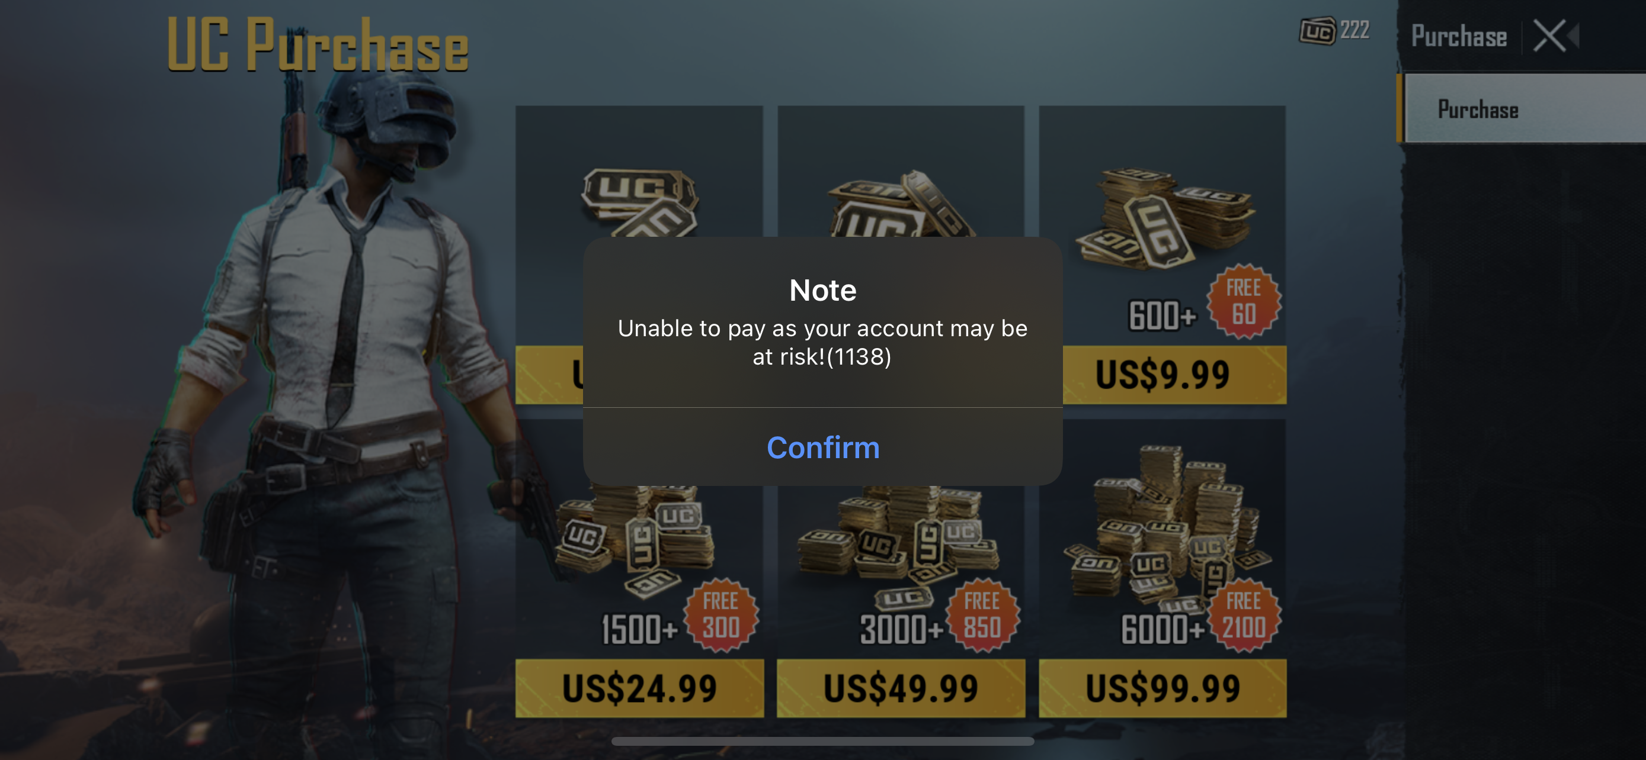The height and width of the screenshot is (760, 1646).
Task: Close the purchase panel with X
Action: (1549, 36)
